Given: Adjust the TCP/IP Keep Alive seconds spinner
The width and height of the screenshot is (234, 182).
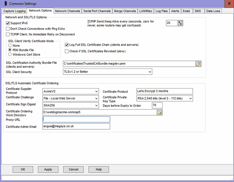Looking at the screenshot, I should pyautogui.click(x=180, y=23).
